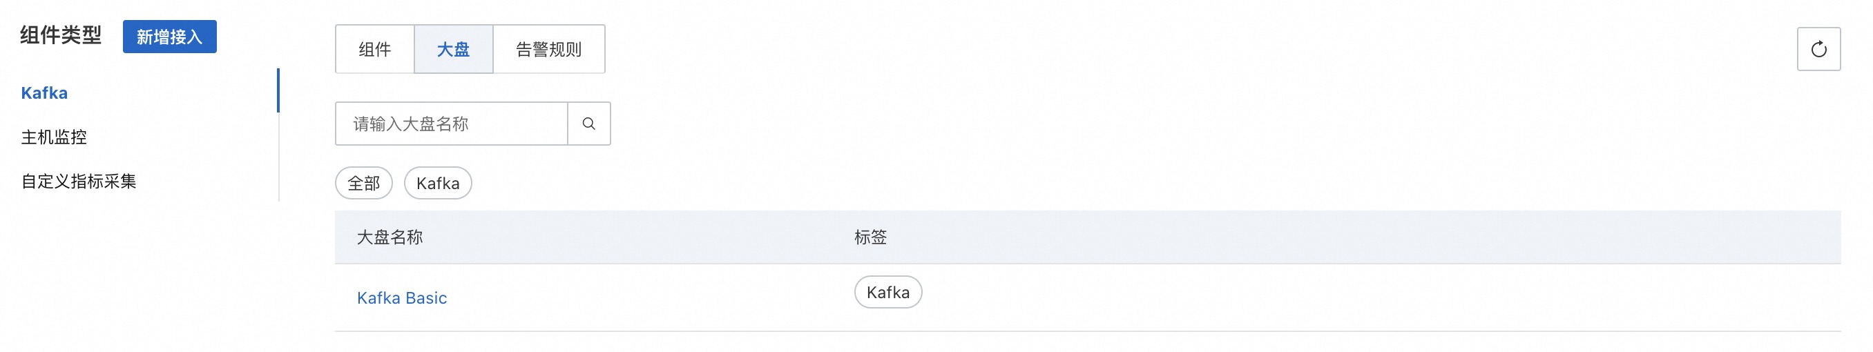
Task: Click the 标签 column header
Action: 870,237
